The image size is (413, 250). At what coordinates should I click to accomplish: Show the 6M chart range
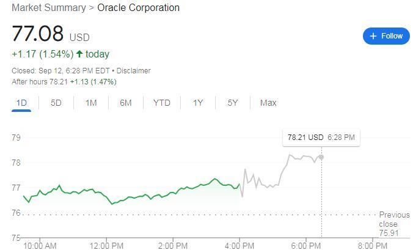point(126,103)
